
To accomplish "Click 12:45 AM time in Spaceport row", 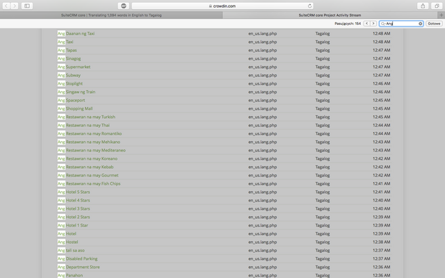I will tap(382, 100).
